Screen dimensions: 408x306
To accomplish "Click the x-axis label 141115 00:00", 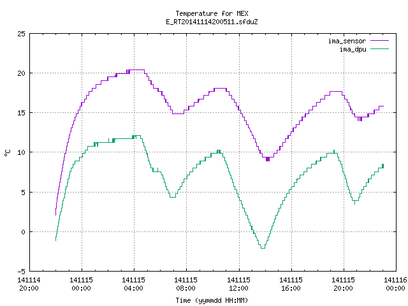I will click(x=81, y=284).
